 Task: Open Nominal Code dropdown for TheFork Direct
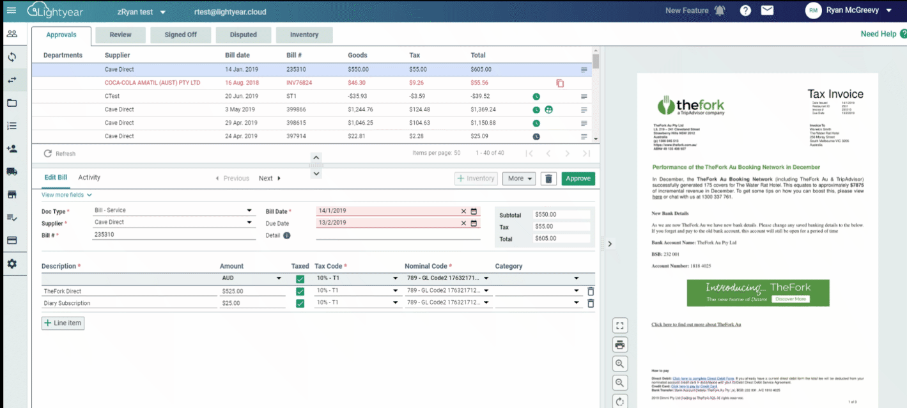[x=447, y=291]
